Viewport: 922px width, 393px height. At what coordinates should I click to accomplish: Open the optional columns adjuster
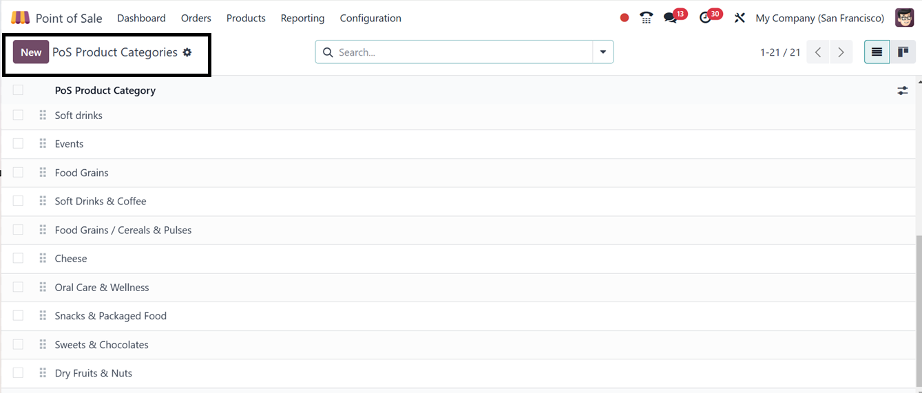coord(902,90)
